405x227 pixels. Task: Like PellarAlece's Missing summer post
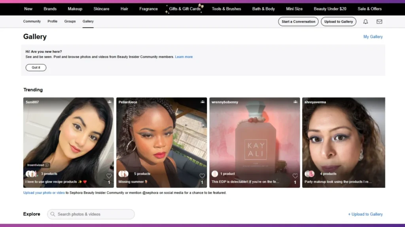click(x=202, y=176)
